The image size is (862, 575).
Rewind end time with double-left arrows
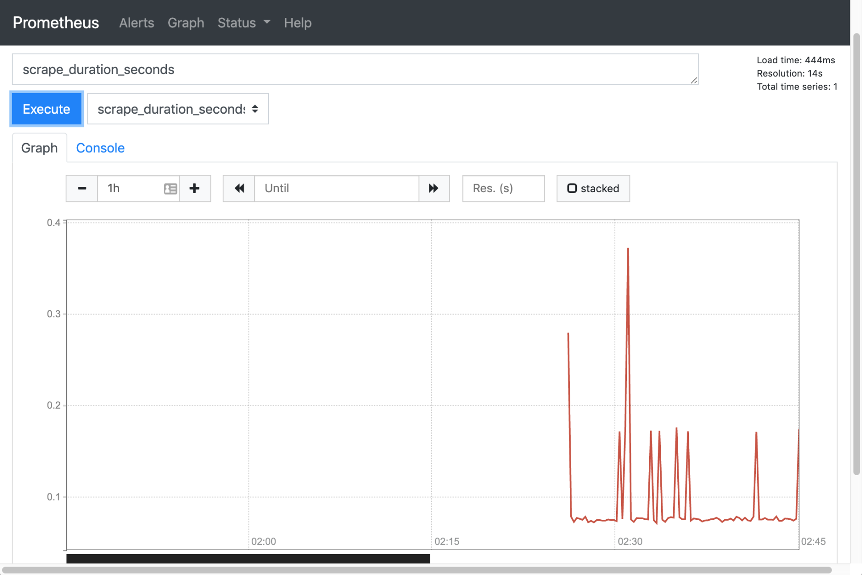pos(239,188)
